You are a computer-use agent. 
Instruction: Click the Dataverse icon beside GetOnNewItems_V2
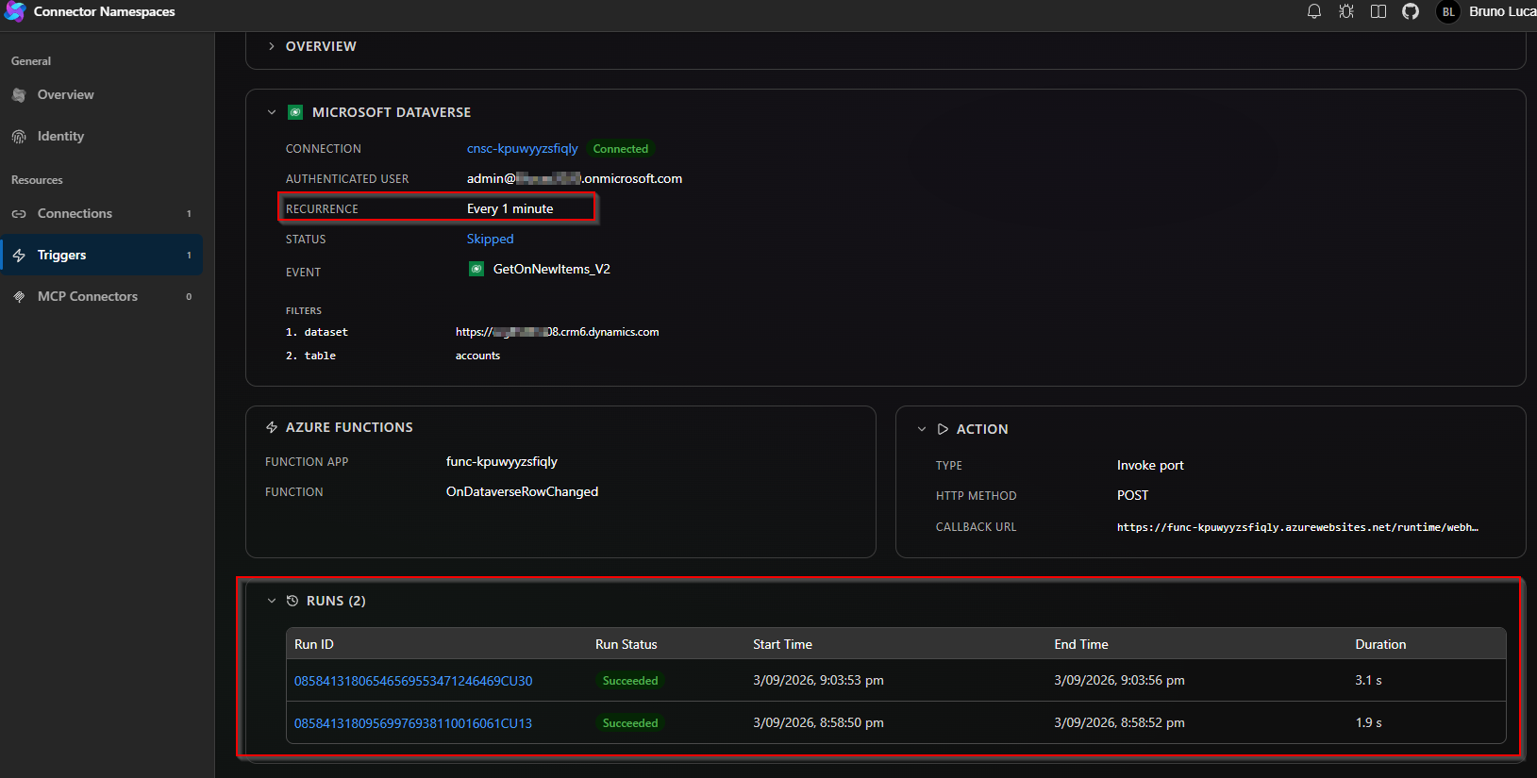click(476, 269)
